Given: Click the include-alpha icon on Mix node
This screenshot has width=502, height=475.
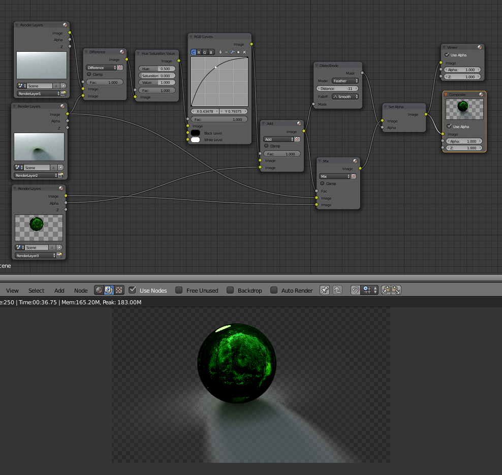Looking at the screenshot, I should pyautogui.click(x=354, y=176).
